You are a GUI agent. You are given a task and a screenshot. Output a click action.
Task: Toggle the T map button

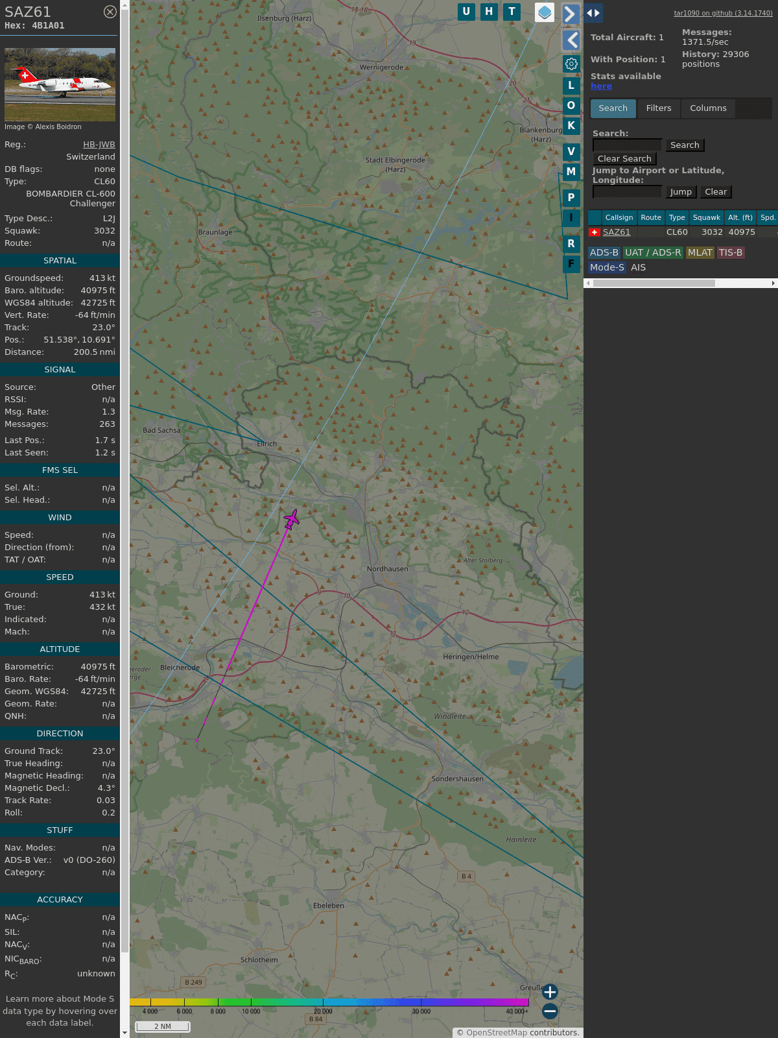tap(512, 12)
